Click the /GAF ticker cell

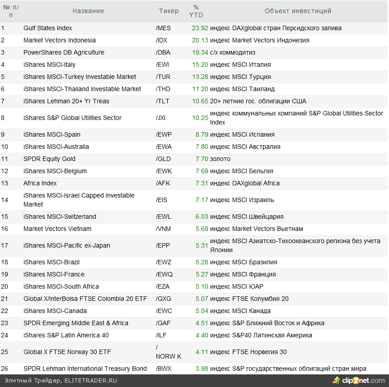click(163, 323)
